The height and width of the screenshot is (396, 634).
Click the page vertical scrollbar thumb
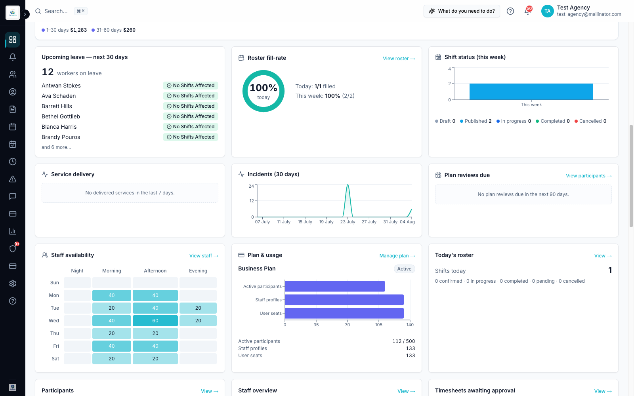pos(631,176)
